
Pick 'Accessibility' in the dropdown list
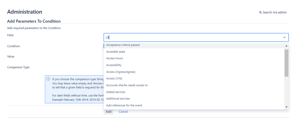point(194,65)
